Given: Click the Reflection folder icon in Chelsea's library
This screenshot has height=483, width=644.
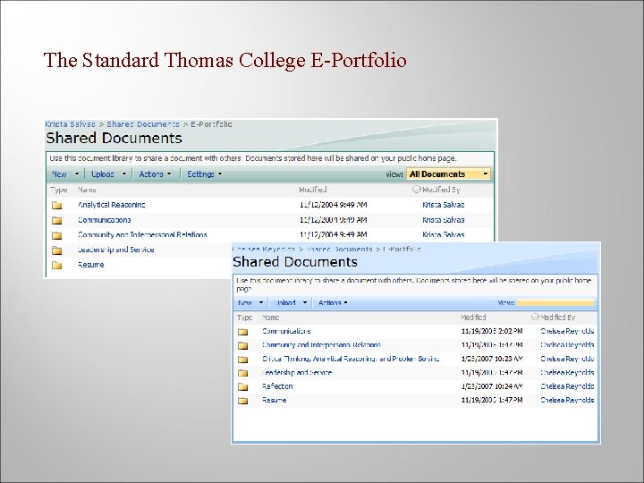Looking at the screenshot, I should (x=242, y=387).
